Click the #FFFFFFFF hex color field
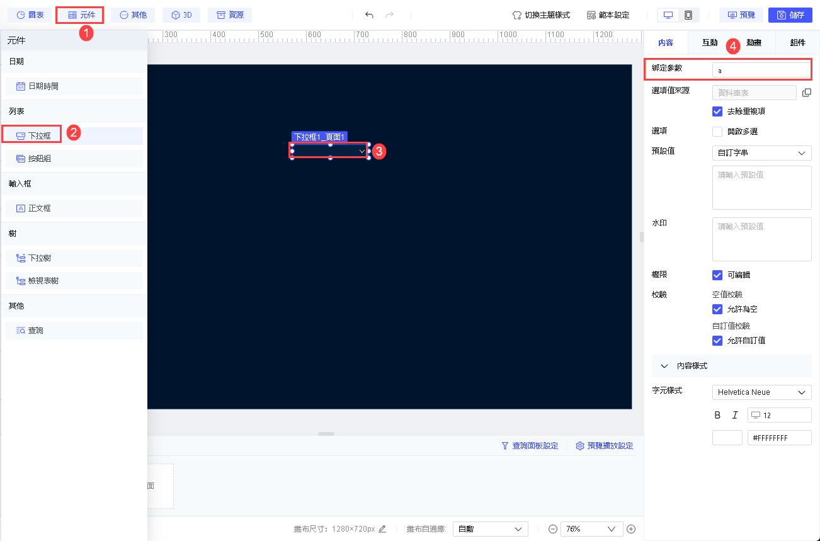Viewport: 820px width, 541px height. (780, 438)
